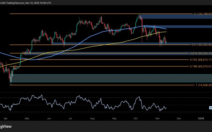Click the Apr label on time axis
The height and width of the screenshot is (132, 212).
click(5, 119)
